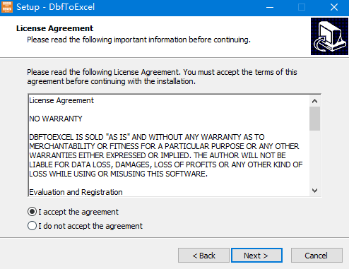The image size is (349, 269).
Task: Close the DbfToExcel Setup window
Action: tap(334, 7)
